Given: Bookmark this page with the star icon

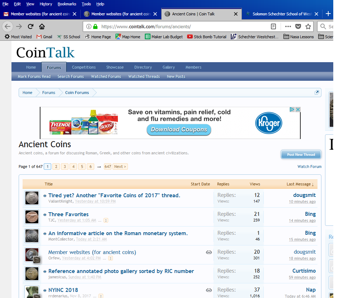Looking at the screenshot, I should (308, 26).
